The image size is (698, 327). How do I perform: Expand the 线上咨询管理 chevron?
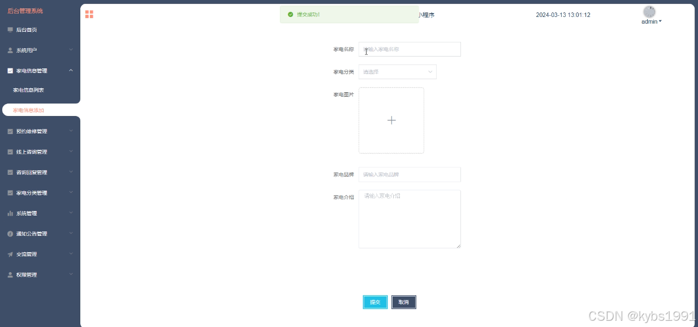pyautogui.click(x=71, y=151)
